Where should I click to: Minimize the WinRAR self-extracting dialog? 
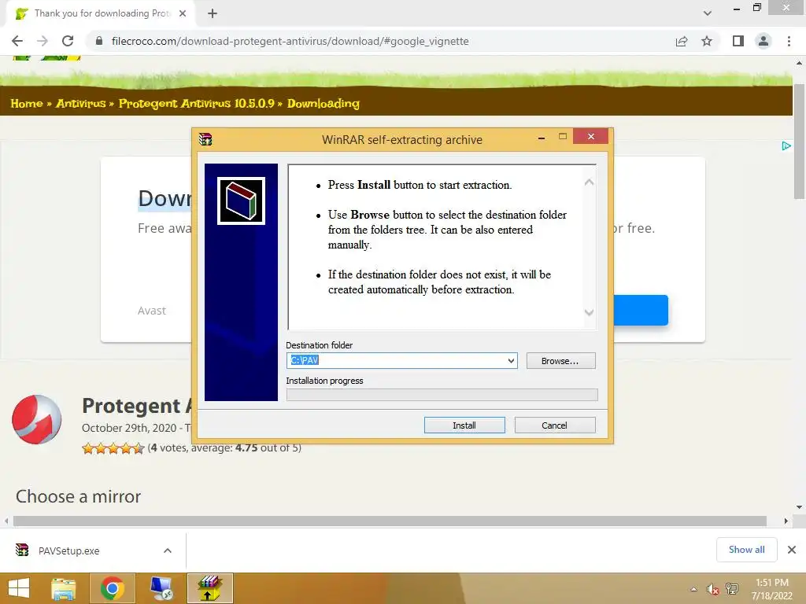(x=542, y=138)
